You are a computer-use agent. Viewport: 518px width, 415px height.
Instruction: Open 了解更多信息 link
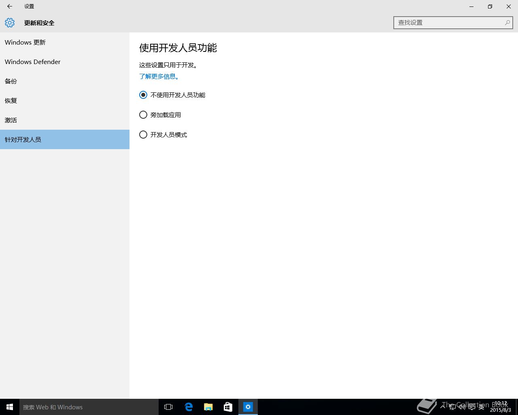(x=159, y=76)
